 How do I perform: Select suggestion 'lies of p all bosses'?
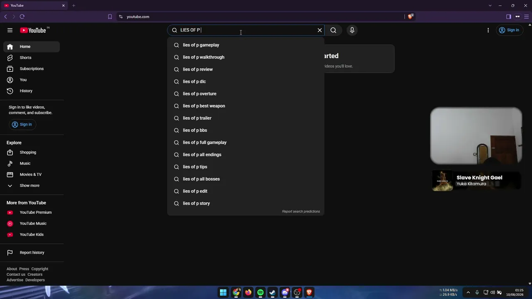click(x=246, y=179)
